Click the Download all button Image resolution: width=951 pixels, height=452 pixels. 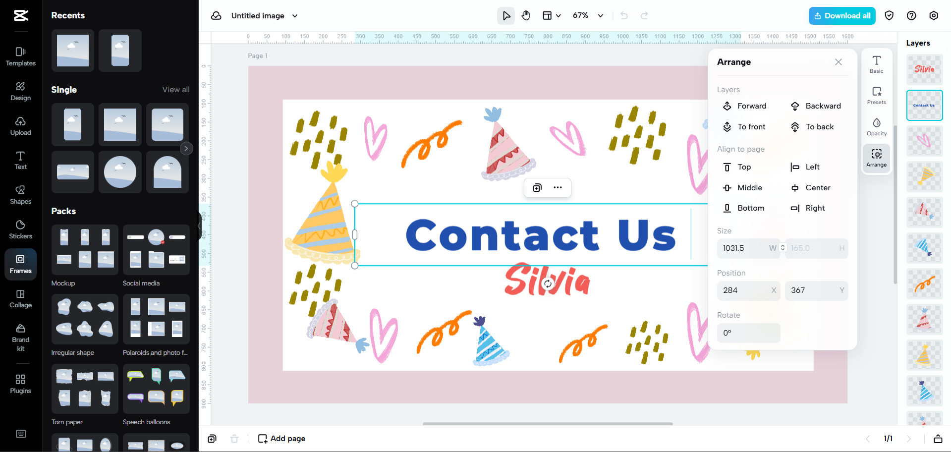pos(841,15)
